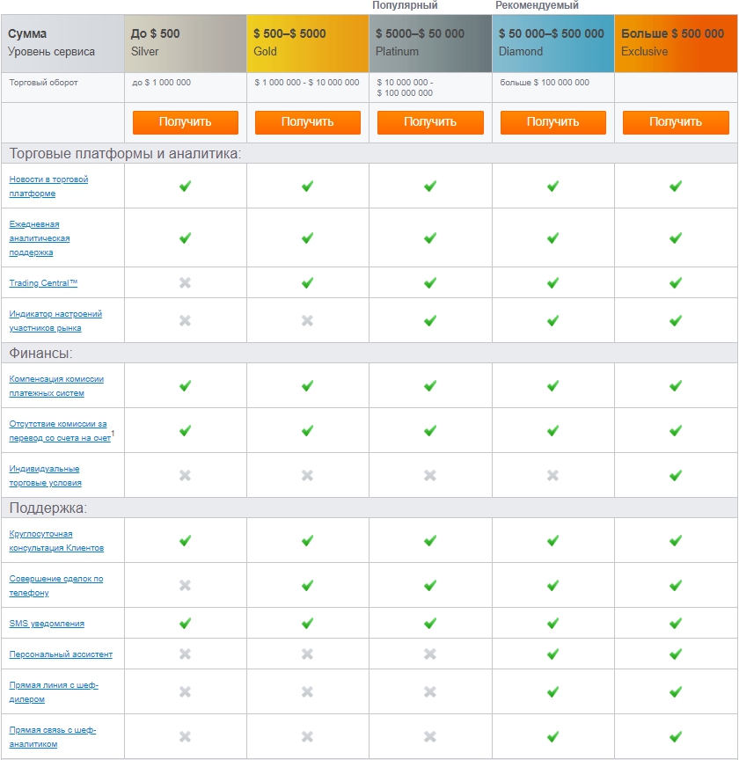
Task: Click Diamond check for Персональный ассистент
Action: coord(552,654)
